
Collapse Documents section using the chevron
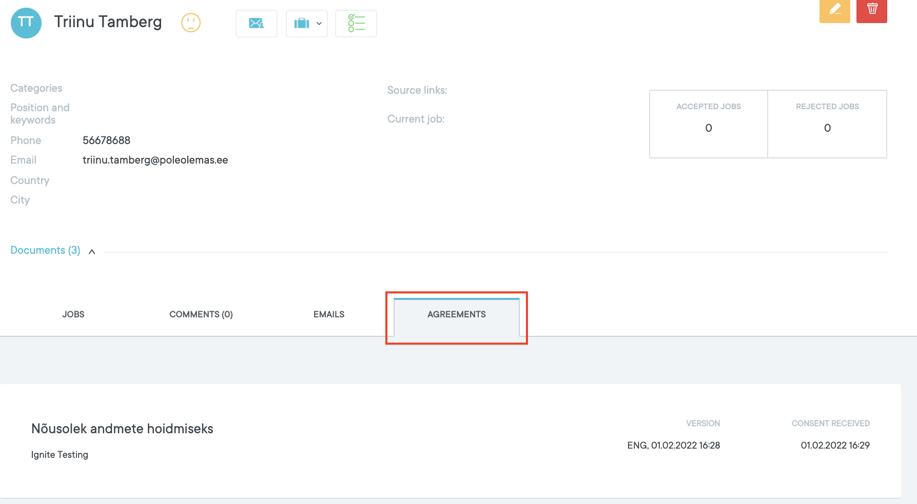92,252
